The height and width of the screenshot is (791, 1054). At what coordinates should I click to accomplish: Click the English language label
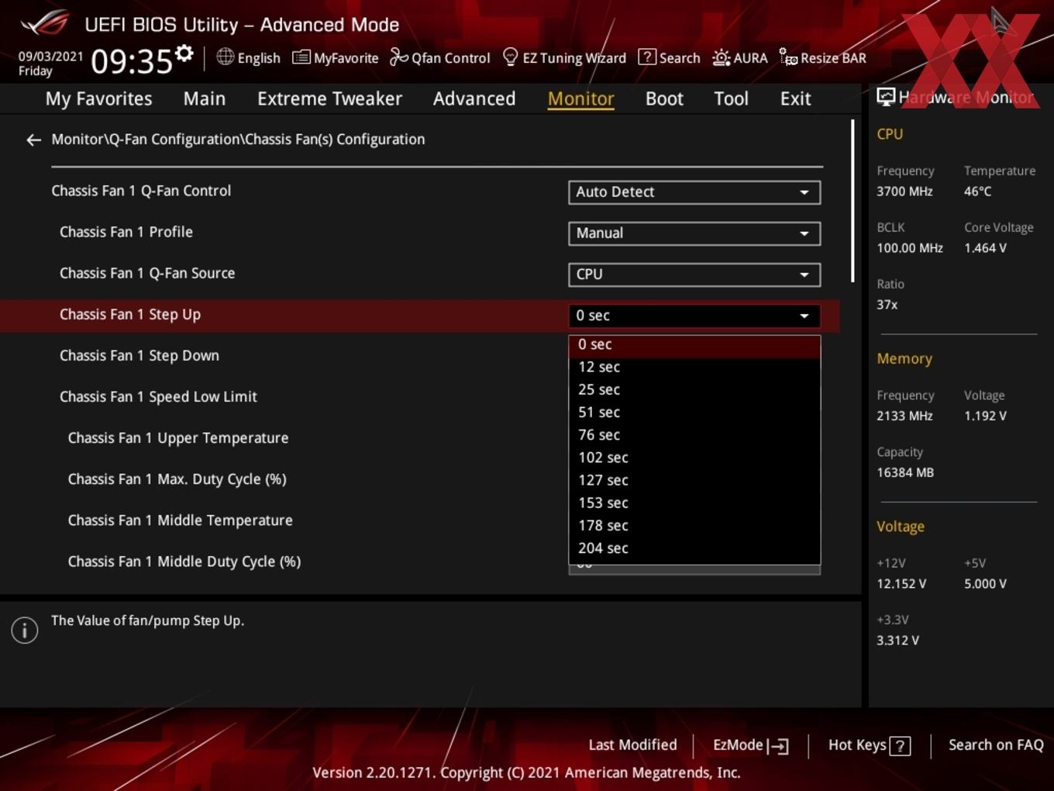(x=259, y=58)
